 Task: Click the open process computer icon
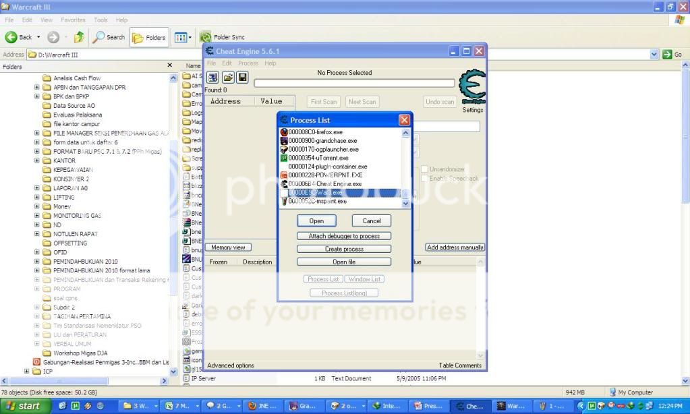tap(212, 78)
